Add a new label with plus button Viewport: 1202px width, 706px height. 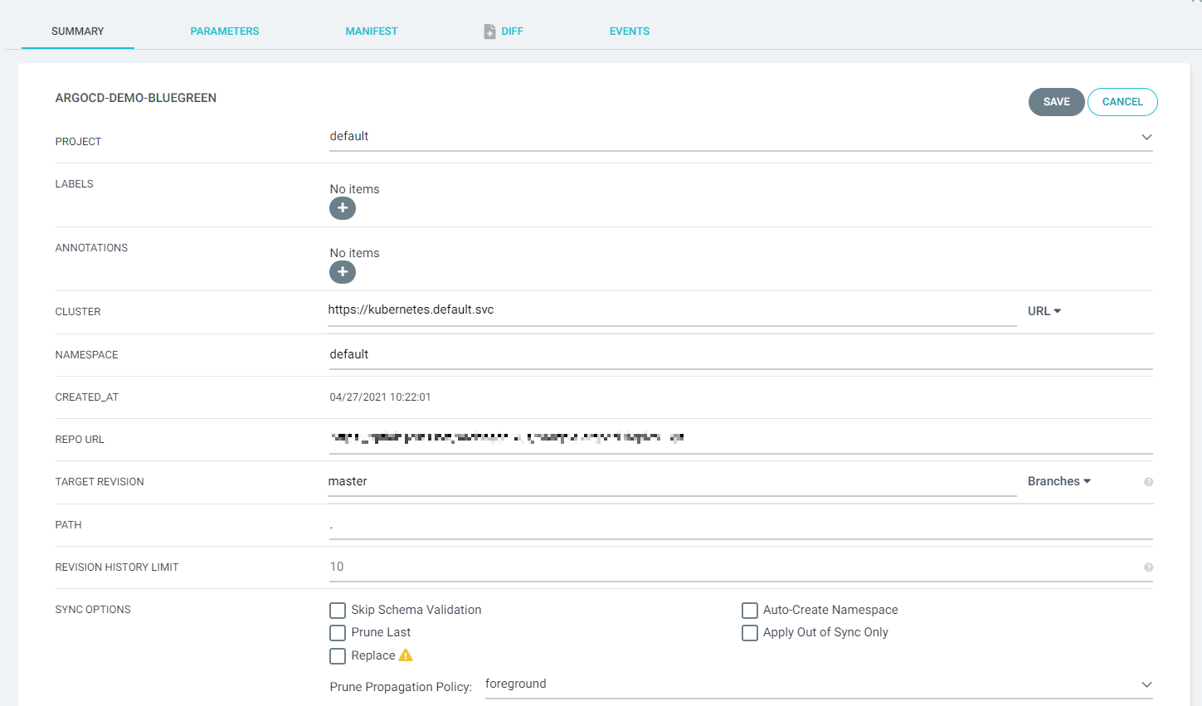[343, 208]
